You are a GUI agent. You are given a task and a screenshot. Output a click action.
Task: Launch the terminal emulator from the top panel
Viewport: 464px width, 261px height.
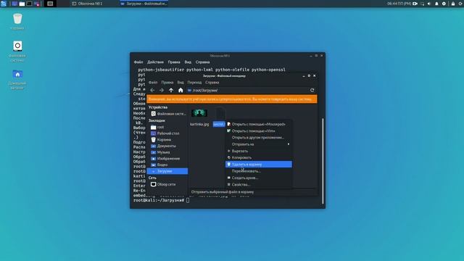pyautogui.click(x=29, y=4)
